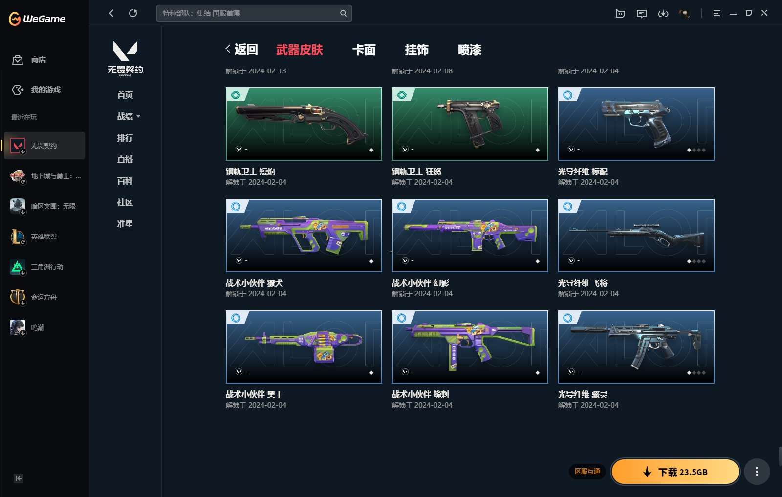The image size is (782, 497).
Task: Open the folder icon in top bar
Action: tap(620, 13)
